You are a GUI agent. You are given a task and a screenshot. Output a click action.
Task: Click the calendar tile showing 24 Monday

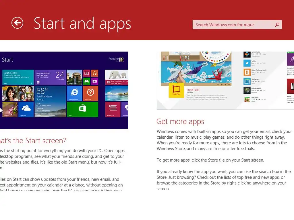pyautogui.click(x=50, y=77)
